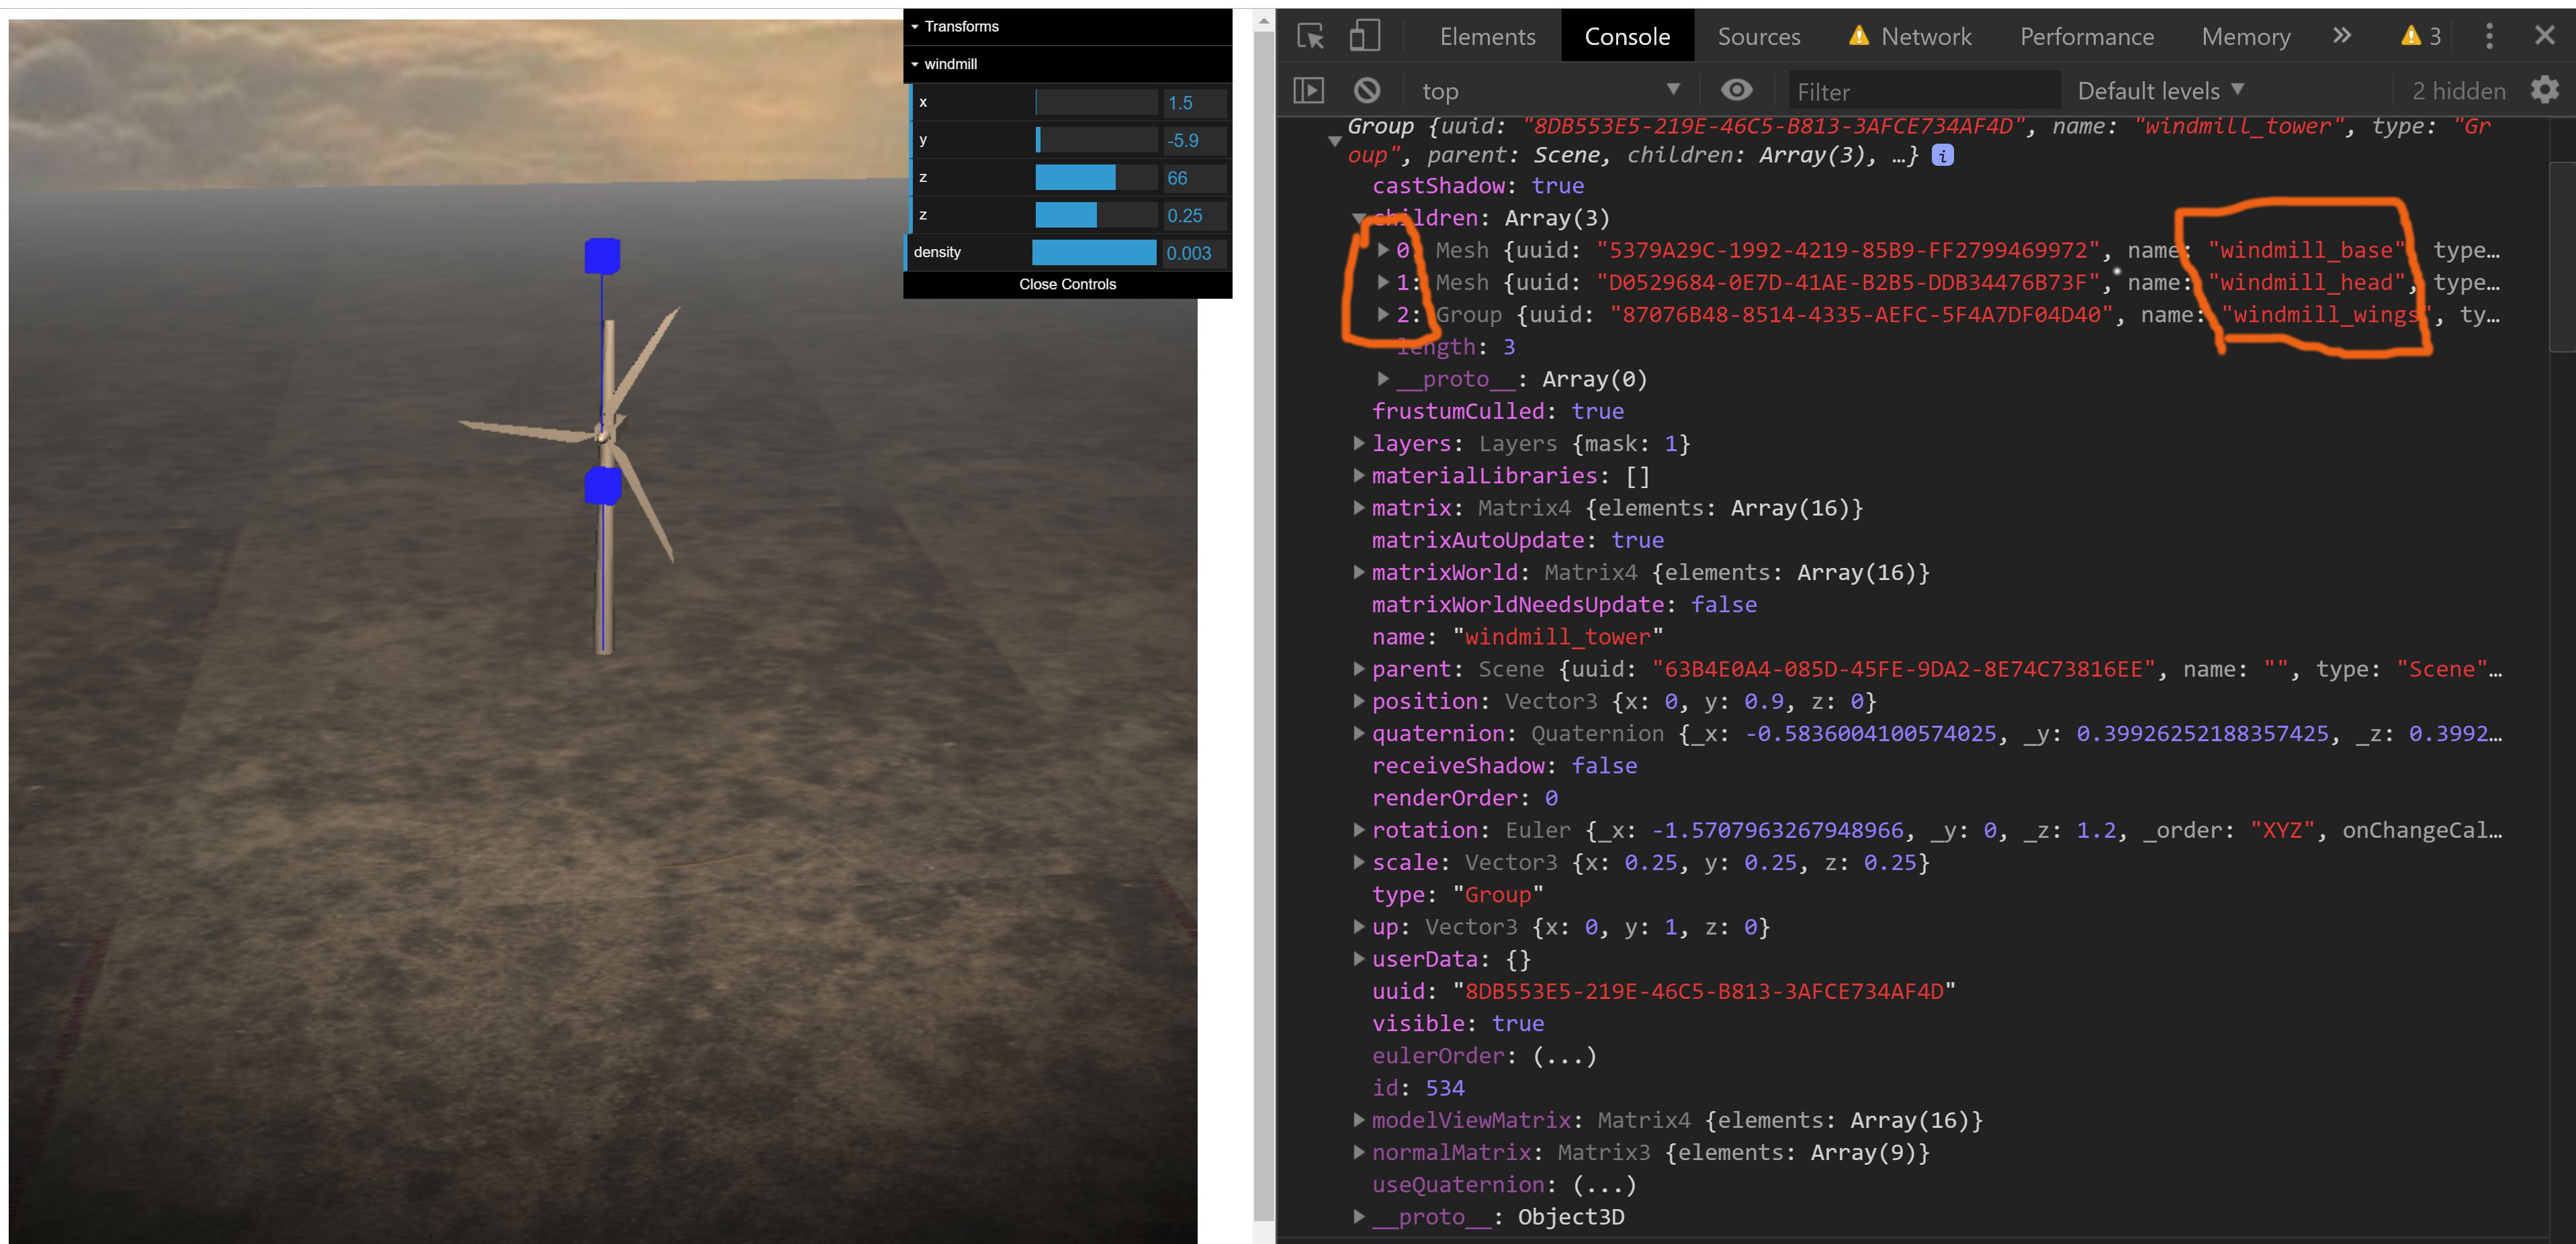Click the warnings count triangle icon
2576x1244 pixels.
pyautogui.click(x=2411, y=37)
